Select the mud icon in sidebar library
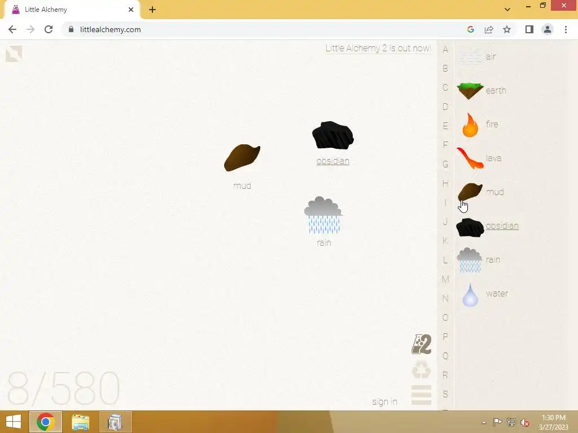The height and width of the screenshot is (433, 578). click(x=470, y=192)
